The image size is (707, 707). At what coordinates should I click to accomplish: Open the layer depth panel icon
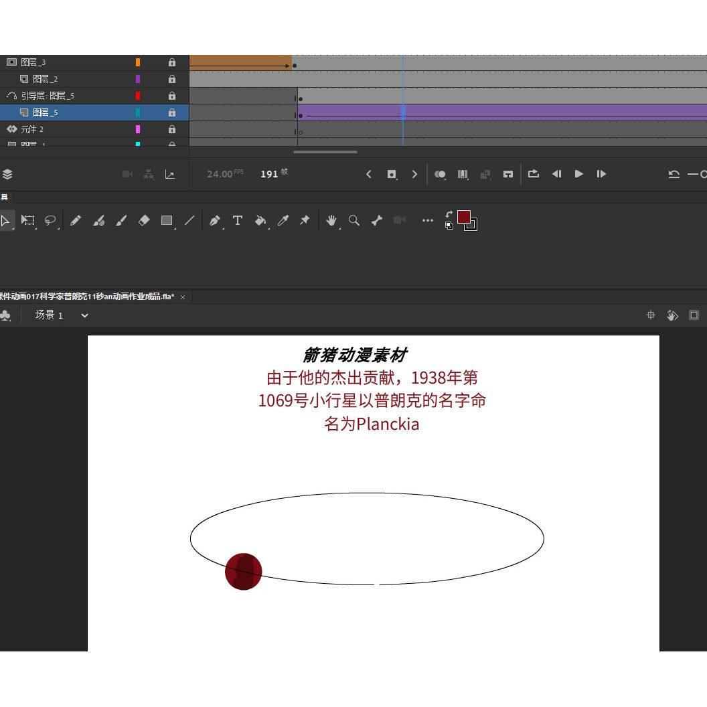(7, 174)
